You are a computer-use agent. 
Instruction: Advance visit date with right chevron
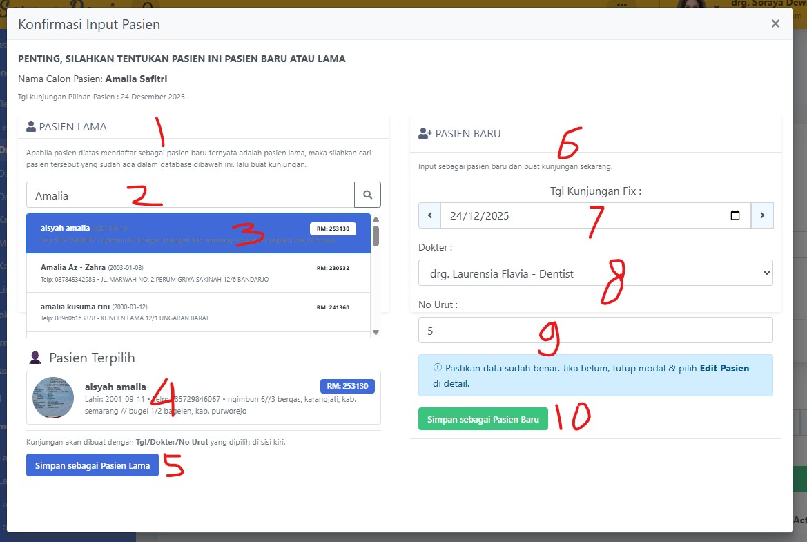(762, 215)
